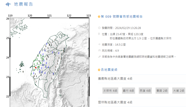186x107 pixels.
Task: Click the 發震時間 2024/02/29 13:26:28 text
Action: point(121,28)
